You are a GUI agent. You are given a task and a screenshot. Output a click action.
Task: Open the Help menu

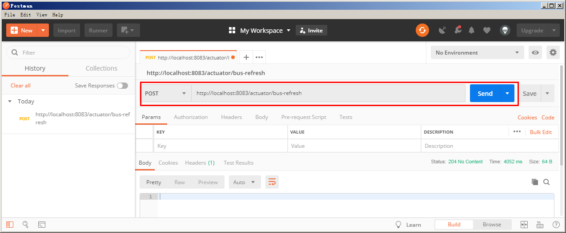click(58, 15)
